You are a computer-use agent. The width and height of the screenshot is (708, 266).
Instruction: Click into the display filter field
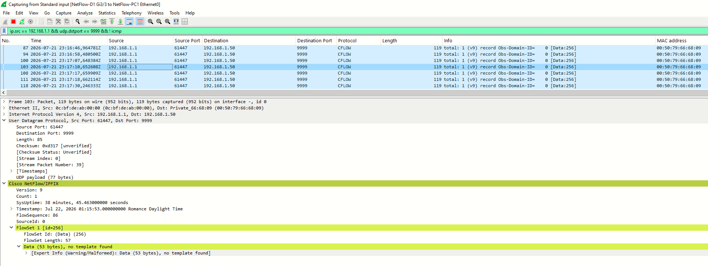coord(357,31)
